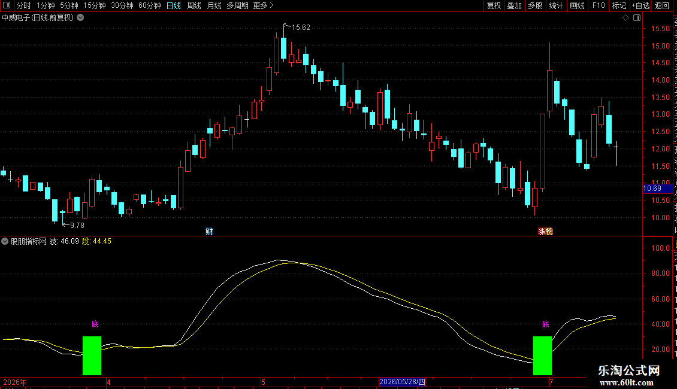Open F10 company info
The image size is (677, 389).
[x=599, y=5]
